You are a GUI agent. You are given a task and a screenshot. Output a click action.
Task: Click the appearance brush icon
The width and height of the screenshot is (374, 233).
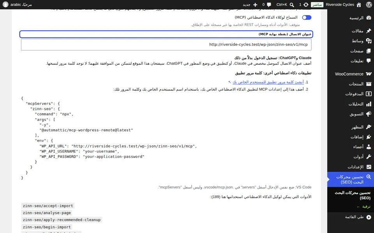click(369, 127)
